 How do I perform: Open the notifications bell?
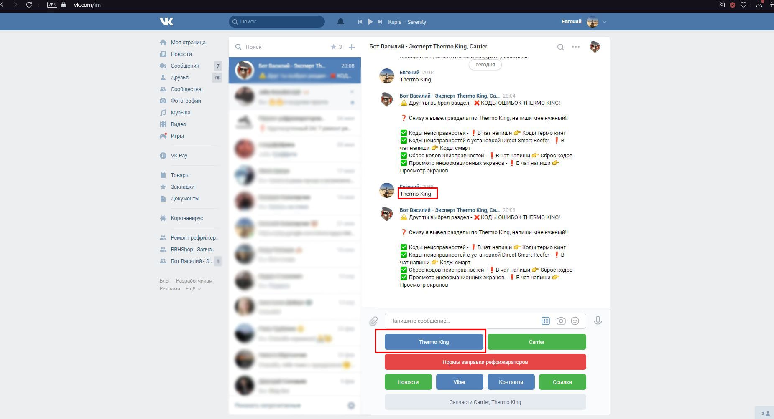pyautogui.click(x=341, y=22)
